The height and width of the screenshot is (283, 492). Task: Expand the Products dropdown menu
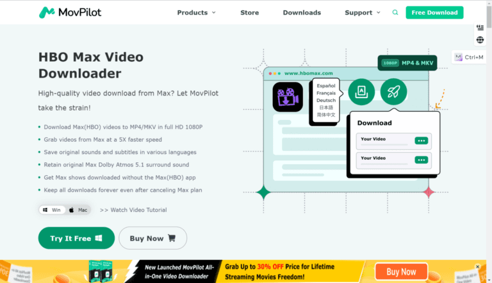pyautogui.click(x=197, y=13)
